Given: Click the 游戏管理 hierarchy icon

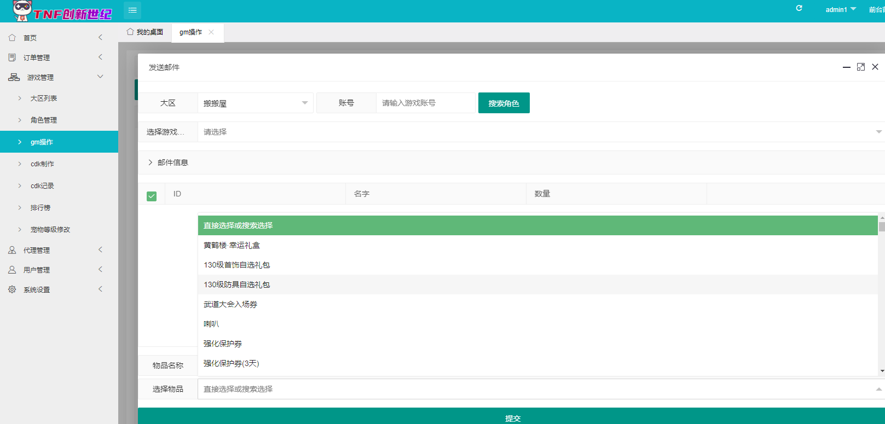Looking at the screenshot, I should tap(14, 77).
